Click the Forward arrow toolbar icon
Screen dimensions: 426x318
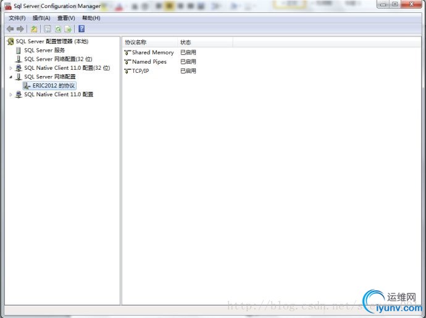[20, 29]
